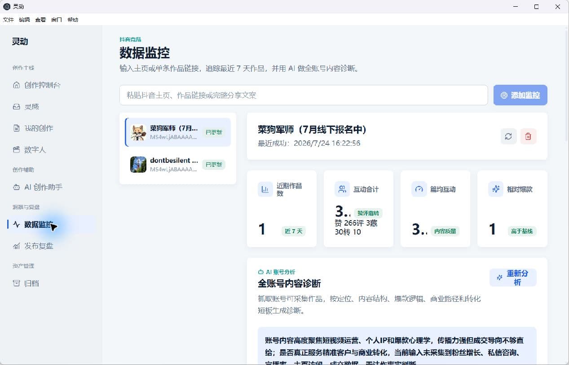The width and height of the screenshot is (569, 365).
Task: Open 归档 in the sidebar
Action: coord(51,283)
